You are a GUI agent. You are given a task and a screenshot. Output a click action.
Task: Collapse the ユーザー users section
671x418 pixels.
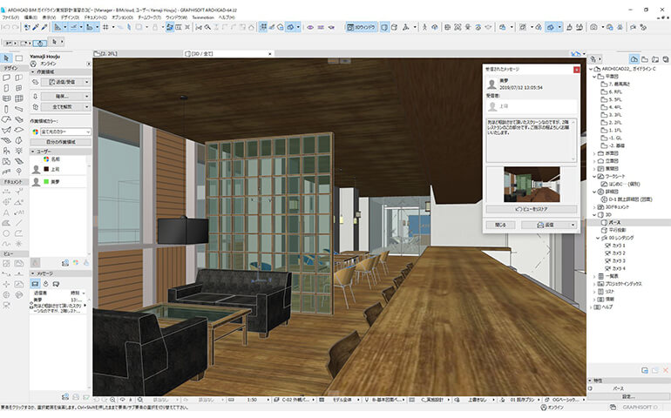click(34, 151)
